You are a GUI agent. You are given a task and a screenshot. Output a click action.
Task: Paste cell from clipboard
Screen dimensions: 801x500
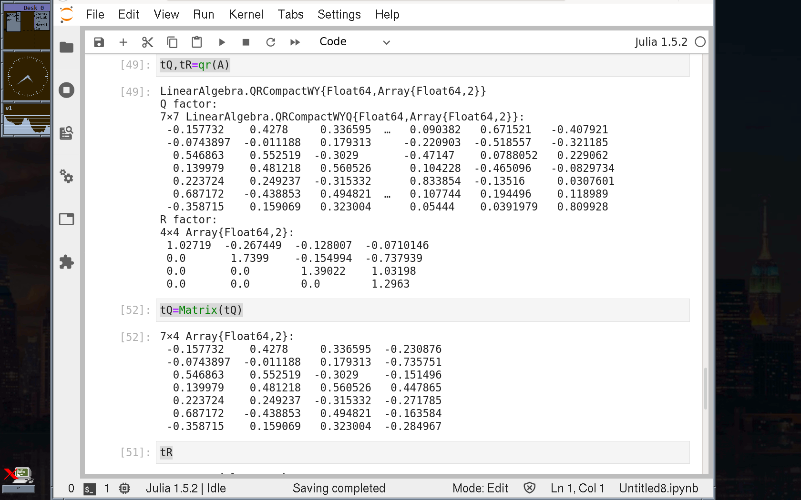tap(196, 42)
